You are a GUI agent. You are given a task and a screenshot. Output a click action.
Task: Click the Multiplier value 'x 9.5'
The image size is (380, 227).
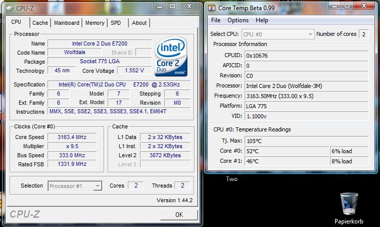click(x=72, y=146)
